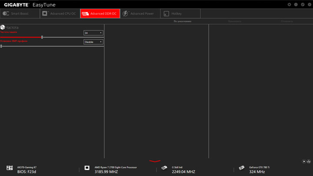Screen dimensions: 313x176
Task: Minimize the EasyTune window
Action: [296, 4]
